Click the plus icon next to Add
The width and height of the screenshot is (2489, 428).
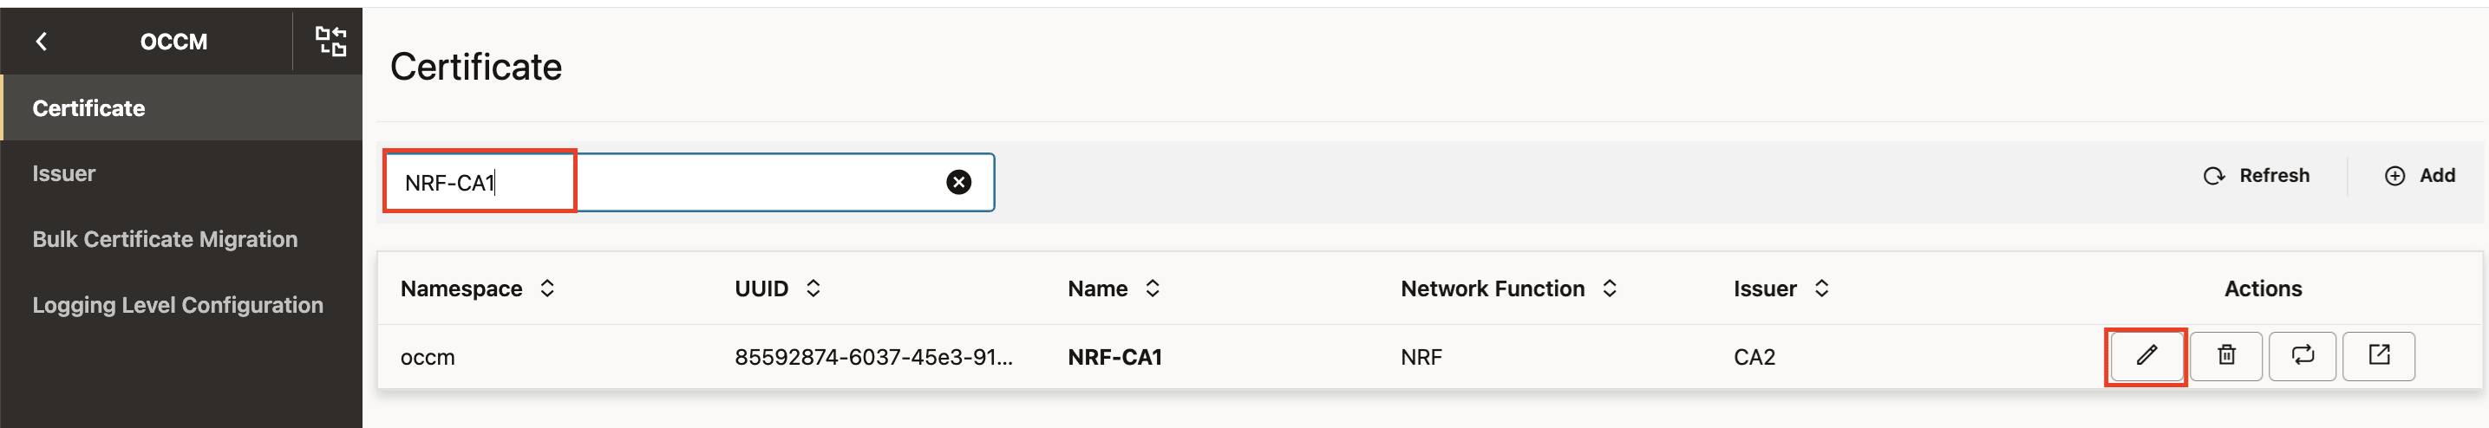(2394, 176)
